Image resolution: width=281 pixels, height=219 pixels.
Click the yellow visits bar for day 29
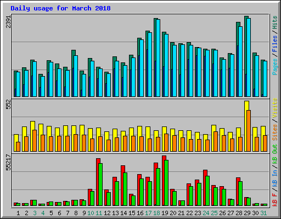coord(246,126)
